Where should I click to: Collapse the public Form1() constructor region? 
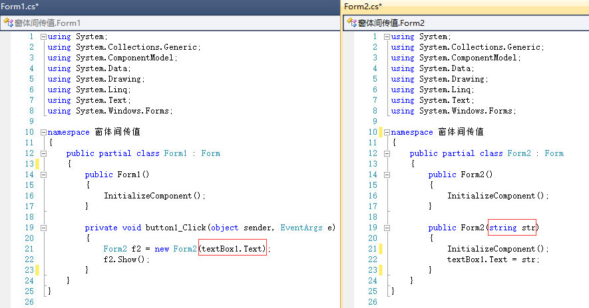(x=43, y=175)
